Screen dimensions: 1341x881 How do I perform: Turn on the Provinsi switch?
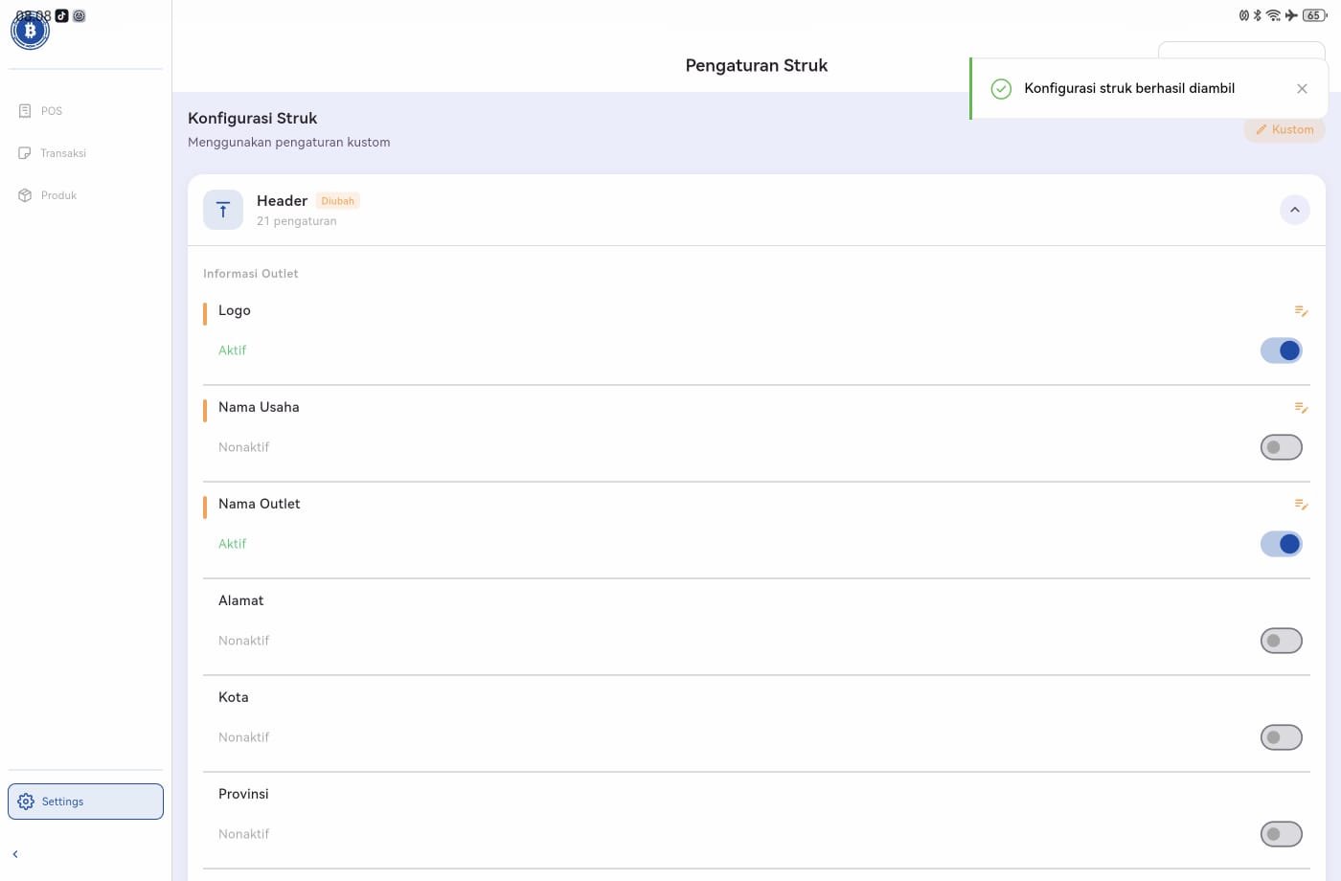coord(1281,833)
